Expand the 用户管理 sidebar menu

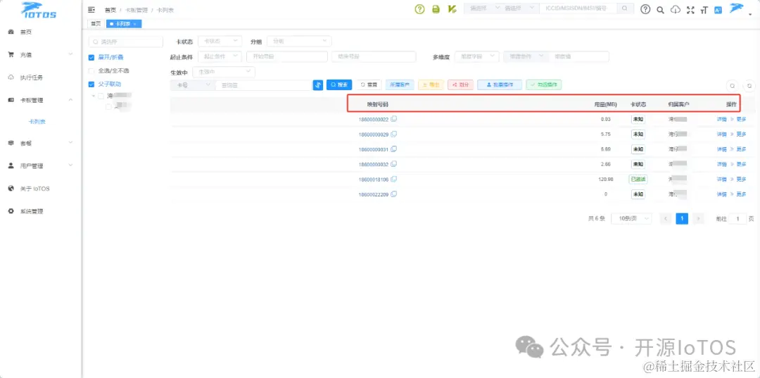[41, 165]
